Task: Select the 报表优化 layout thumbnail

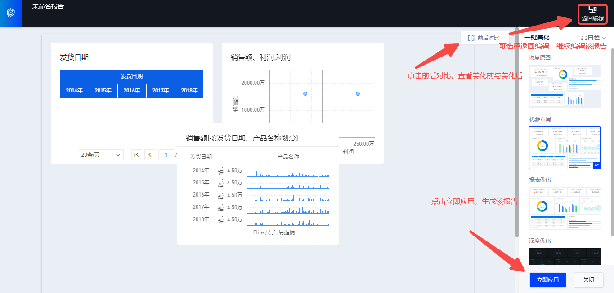Action: click(x=565, y=209)
